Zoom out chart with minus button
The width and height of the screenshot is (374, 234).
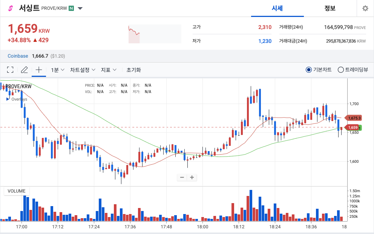[x=182, y=177]
